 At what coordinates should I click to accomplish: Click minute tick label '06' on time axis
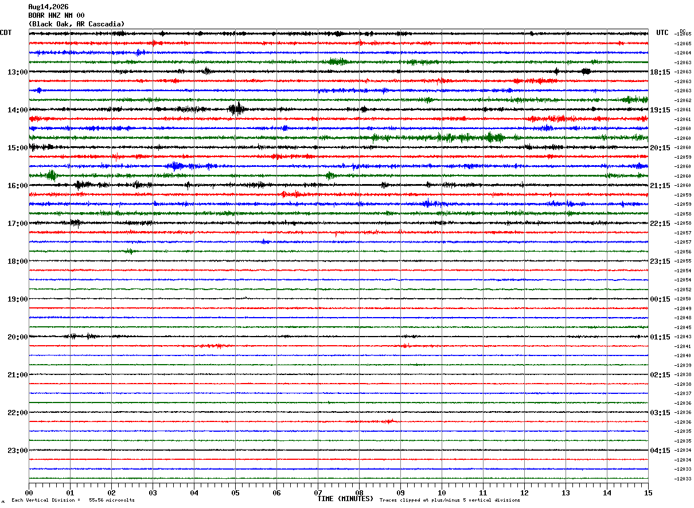276,493
